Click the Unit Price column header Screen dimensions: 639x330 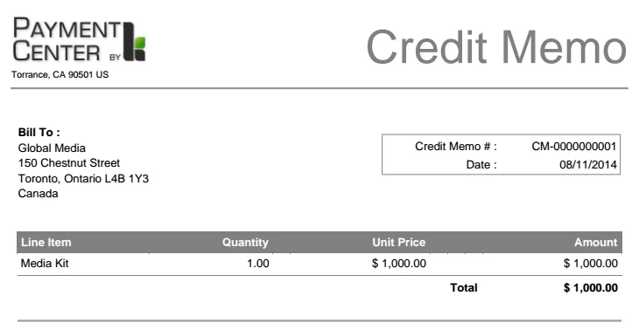pyautogui.click(x=399, y=242)
